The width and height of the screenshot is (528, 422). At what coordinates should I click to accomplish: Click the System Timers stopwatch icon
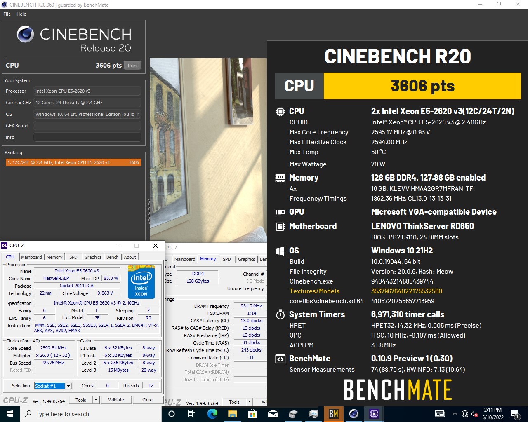280,314
